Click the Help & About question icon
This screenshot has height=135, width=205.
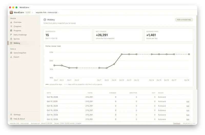coord(11,119)
